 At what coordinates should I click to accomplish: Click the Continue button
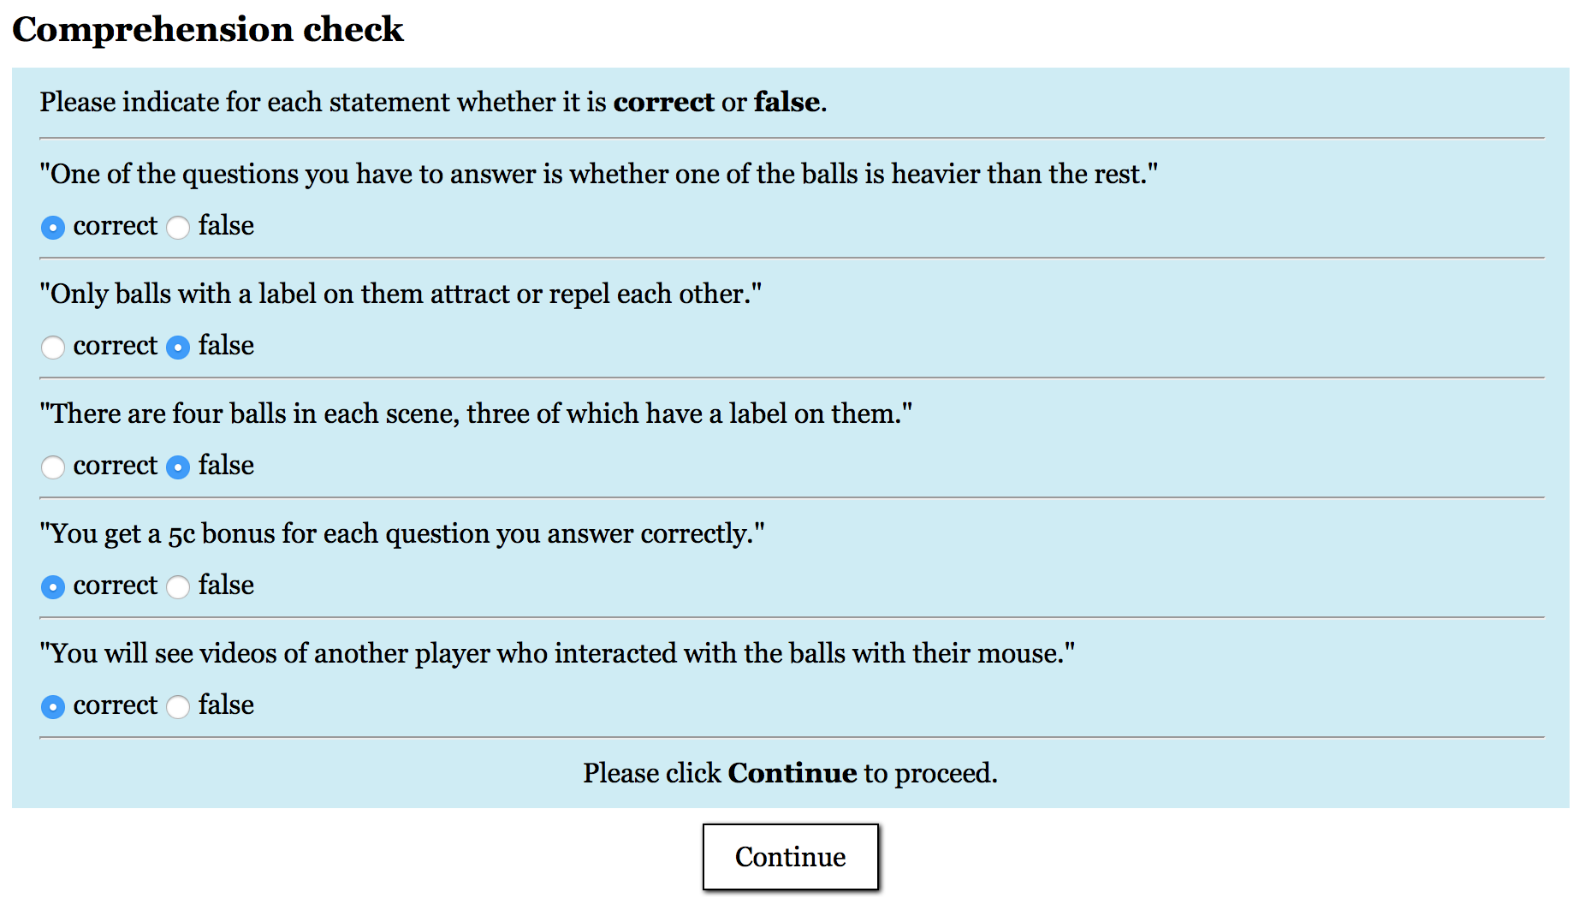click(x=791, y=857)
